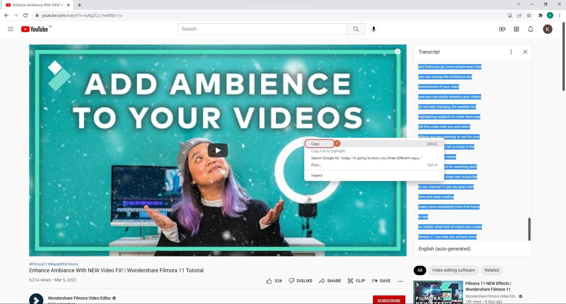The height and width of the screenshot is (304, 566).
Task: Click the transcript panel scrollbar
Action: [529, 229]
